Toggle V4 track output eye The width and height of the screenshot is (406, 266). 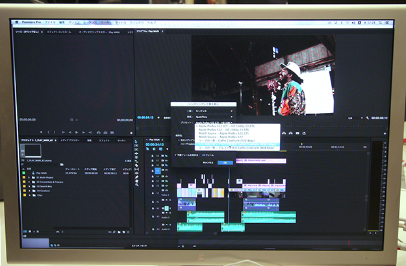click(x=166, y=176)
